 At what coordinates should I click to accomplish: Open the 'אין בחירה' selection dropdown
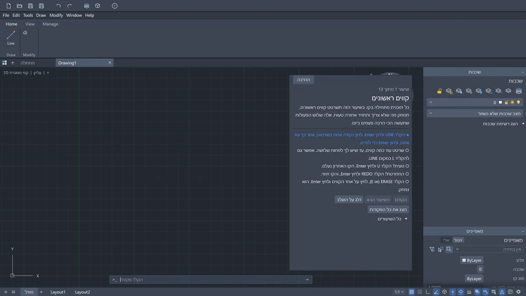(489, 249)
